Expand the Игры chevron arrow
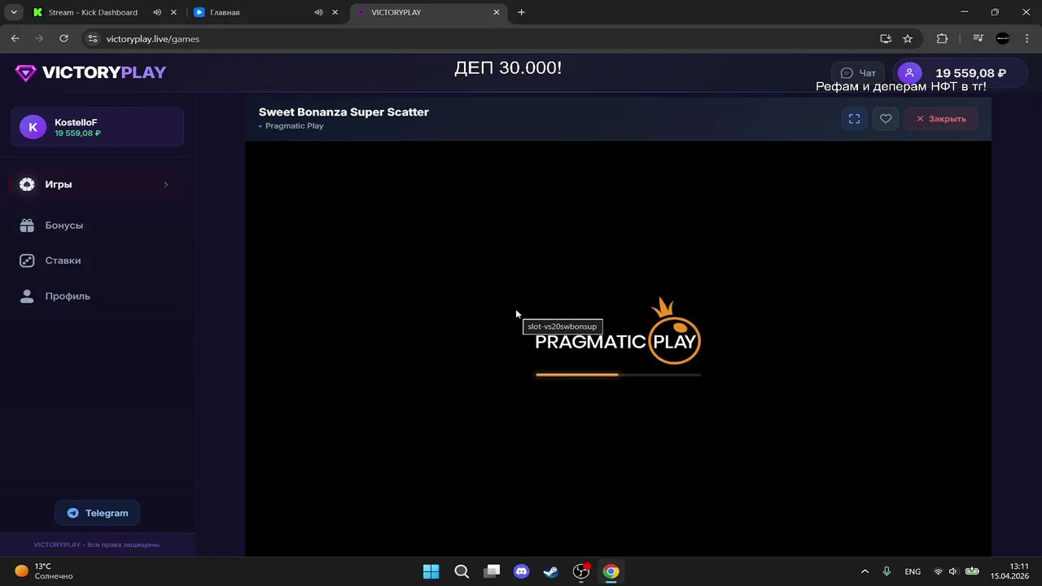This screenshot has height=586, width=1042. (165, 185)
